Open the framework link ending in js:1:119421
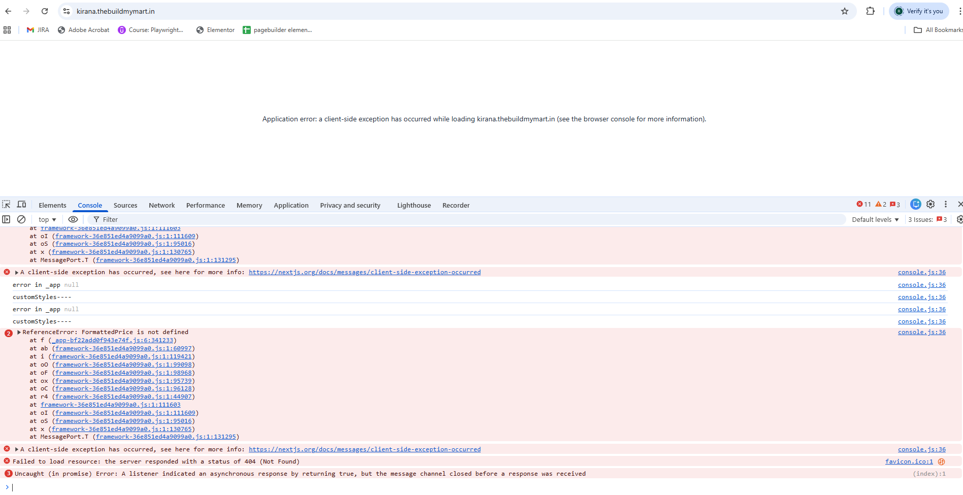Screen dimensions: 963x495 coord(122,356)
